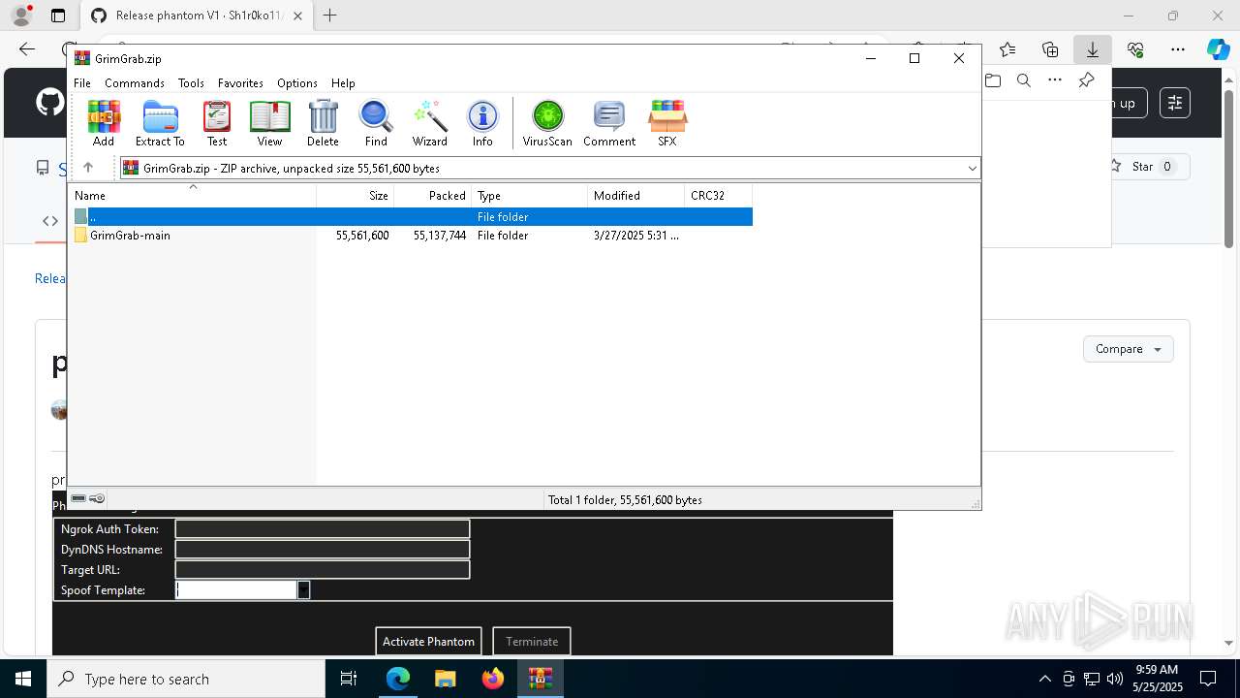Open browser downloads icon
This screenshot has height=698, width=1240.
pos(1093,49)
